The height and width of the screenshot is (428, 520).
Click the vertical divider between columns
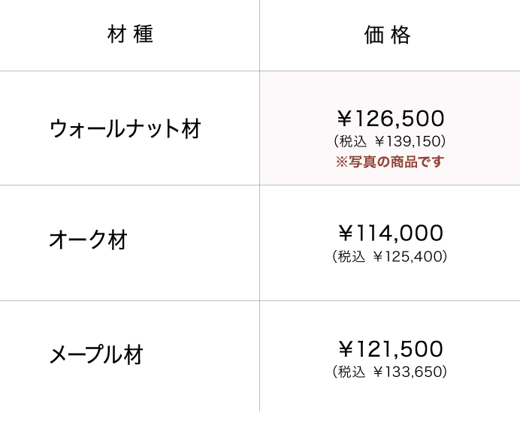260,240
